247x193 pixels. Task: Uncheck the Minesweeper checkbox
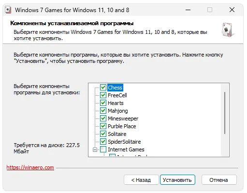(103, 119)
